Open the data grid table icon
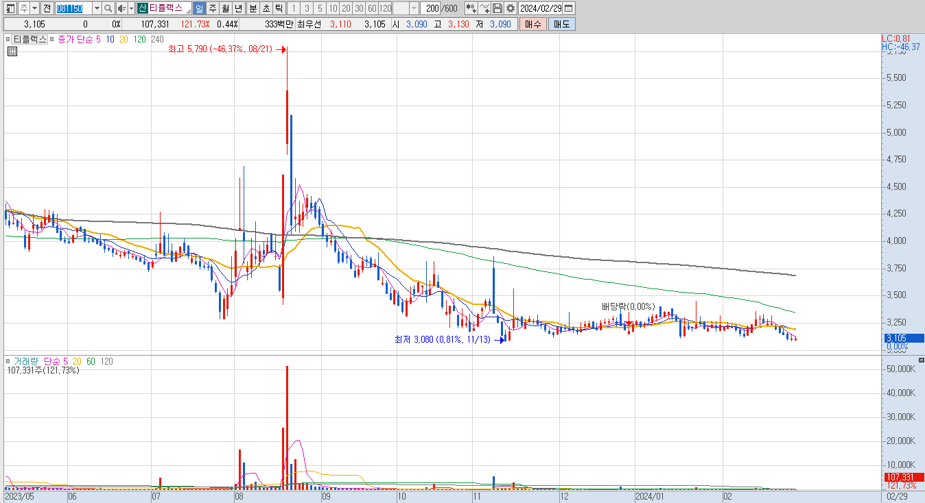925x503 pixels. pos(12,51)
